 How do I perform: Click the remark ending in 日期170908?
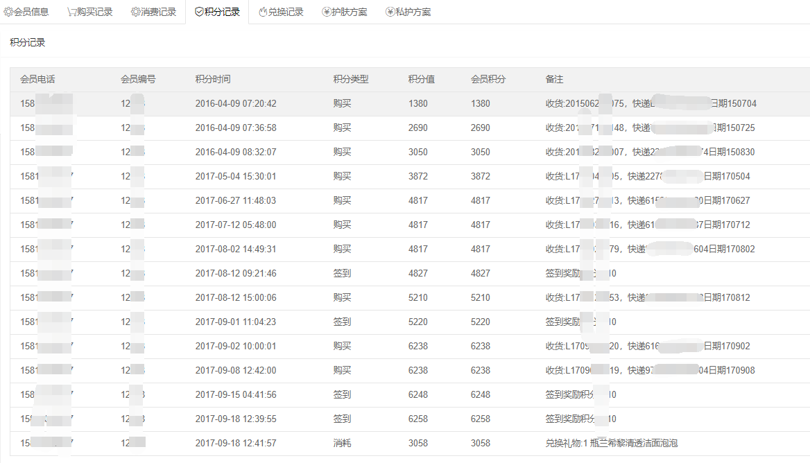(650, 371)
